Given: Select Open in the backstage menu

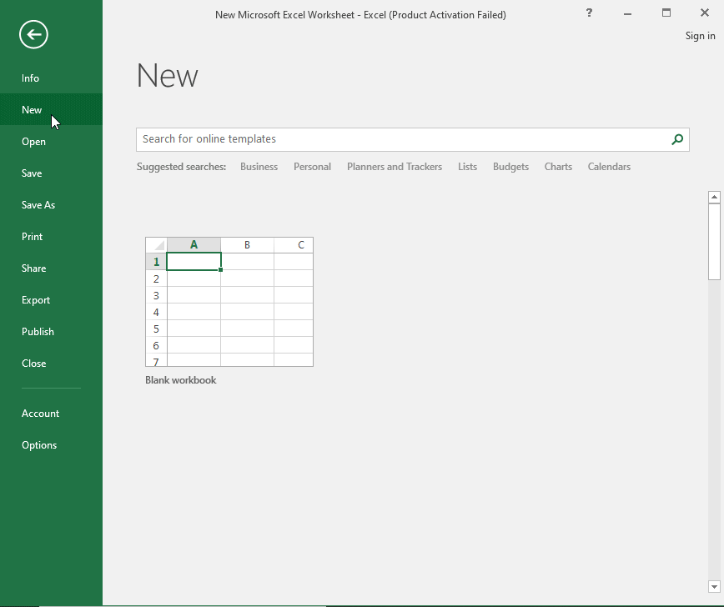Looking at the screenshot, I should coord(34,142).
